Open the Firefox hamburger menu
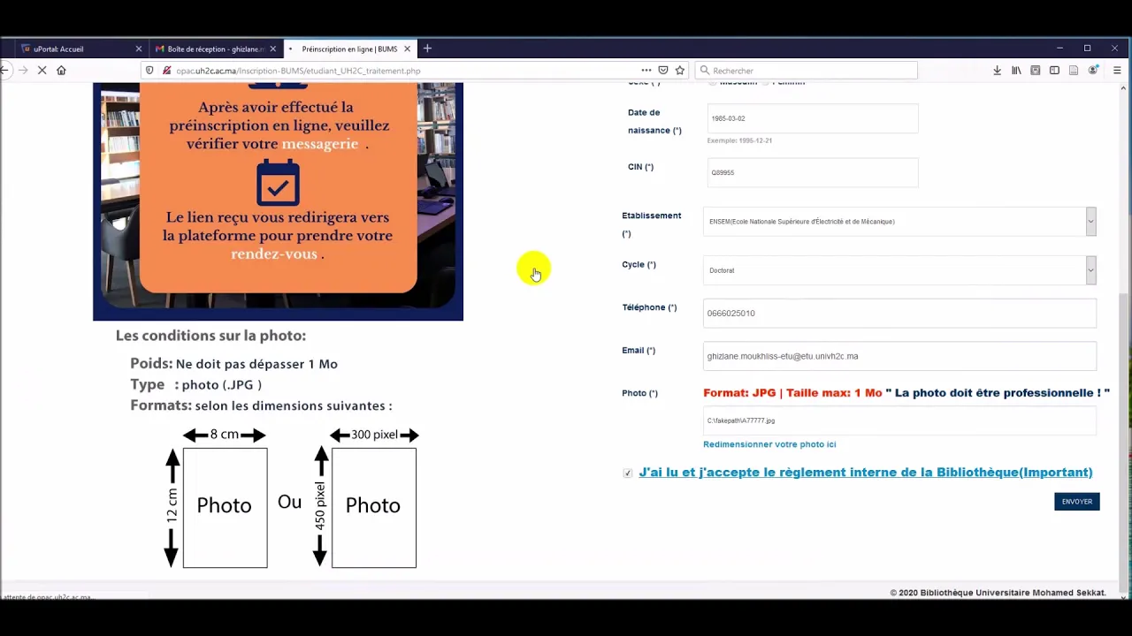 [1117, 71]
